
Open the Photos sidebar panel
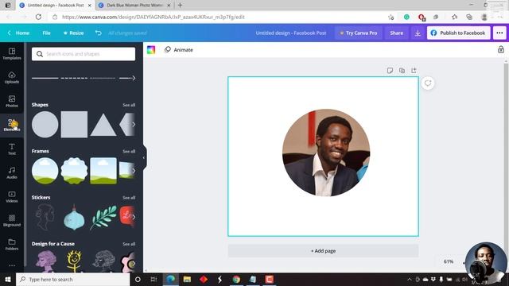pyautogui.click(x=12, y=101)
